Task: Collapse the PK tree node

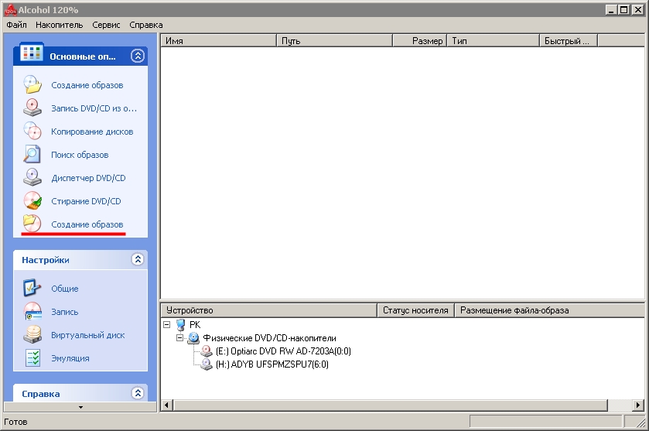Action: (167, 324)
